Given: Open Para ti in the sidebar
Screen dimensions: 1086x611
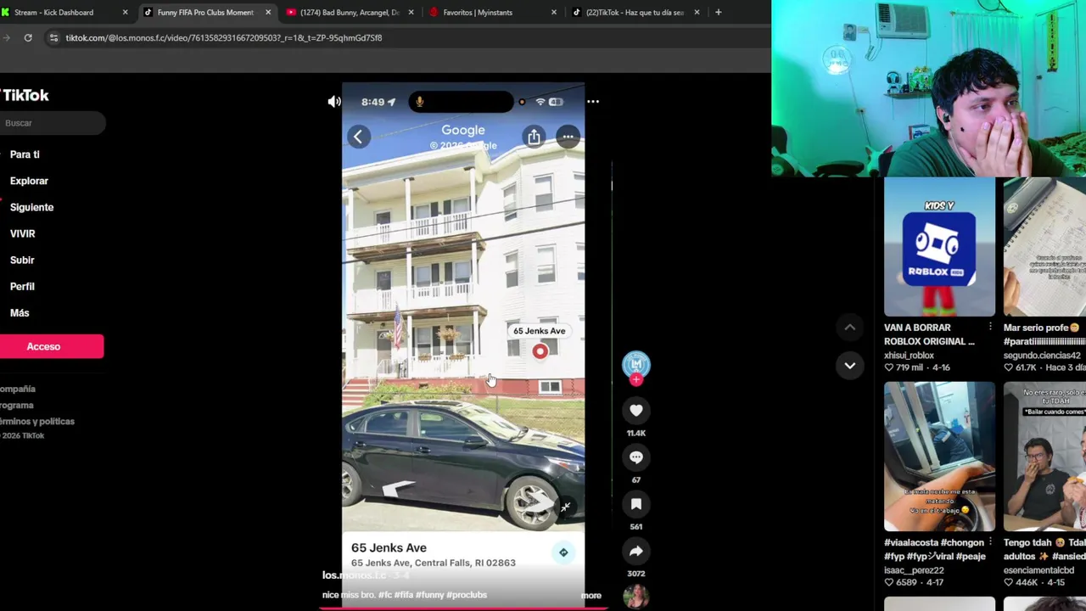Looking at the screenshot, I should tap(25, 154).
